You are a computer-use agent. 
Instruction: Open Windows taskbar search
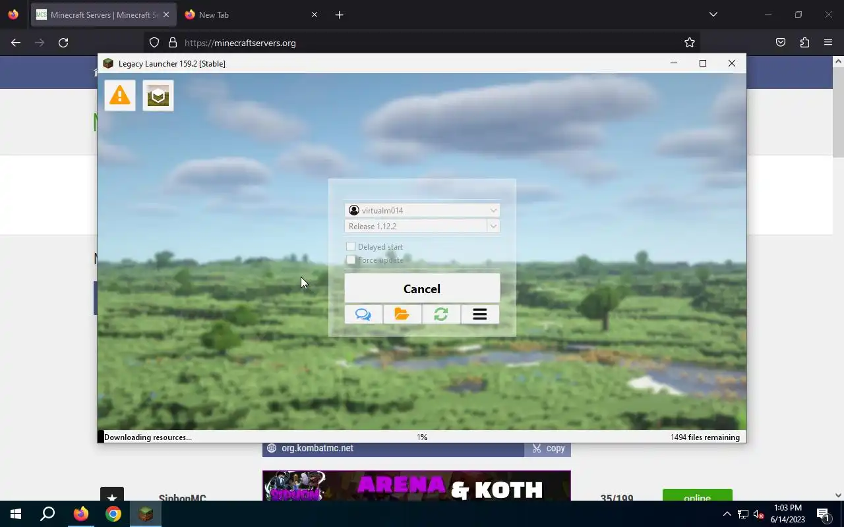coord(47,514)
